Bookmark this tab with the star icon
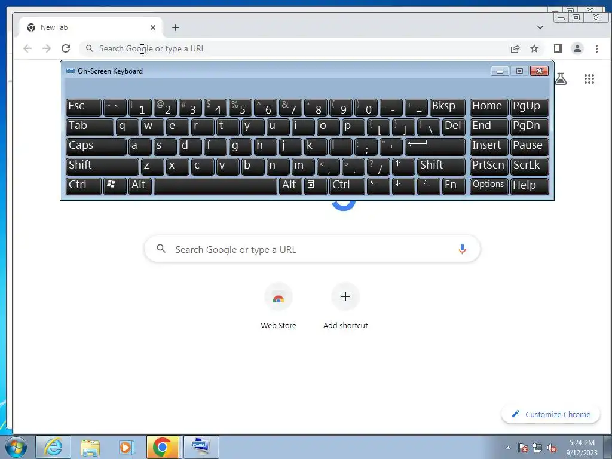Image resolution: width=612 pixels, height=459 pixels. tap(534, 48)
